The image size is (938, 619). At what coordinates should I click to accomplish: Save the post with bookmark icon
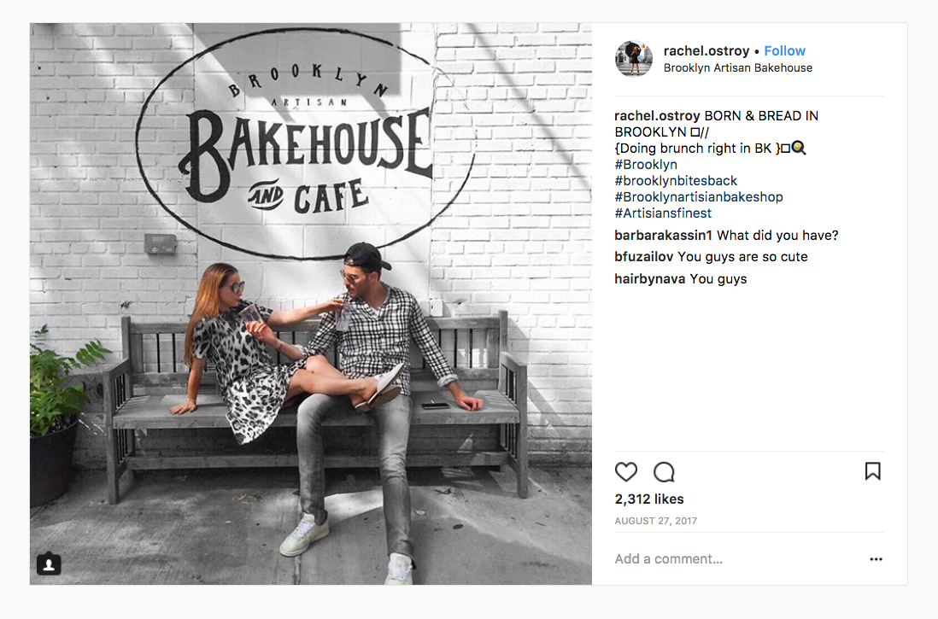click(x=873, y=471)
